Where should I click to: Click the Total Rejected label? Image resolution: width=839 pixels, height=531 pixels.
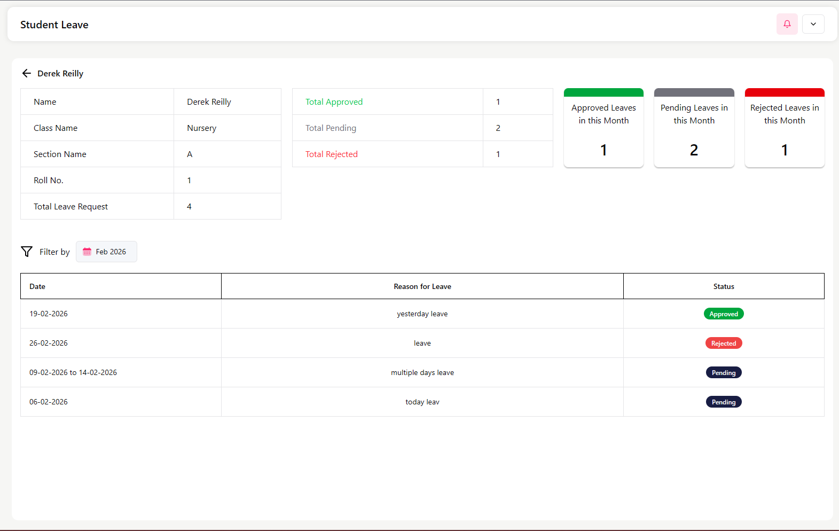pos(331,154)
